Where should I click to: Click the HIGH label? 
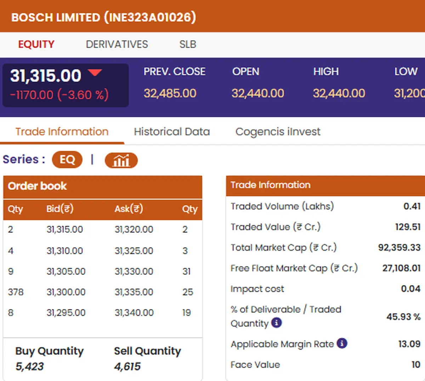326,72
